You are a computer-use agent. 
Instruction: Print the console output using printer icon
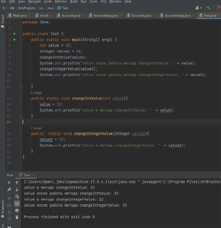coord(17,210)
